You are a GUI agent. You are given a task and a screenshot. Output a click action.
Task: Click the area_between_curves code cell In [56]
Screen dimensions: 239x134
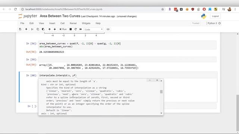click(127, 45)
